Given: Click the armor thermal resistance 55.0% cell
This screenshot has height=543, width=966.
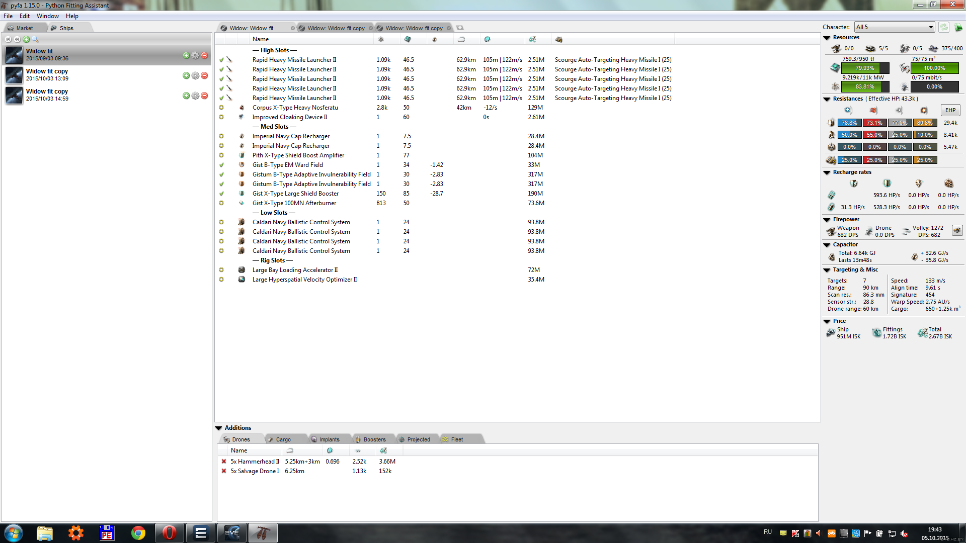Looking at the screenshot, I should 874,135.
